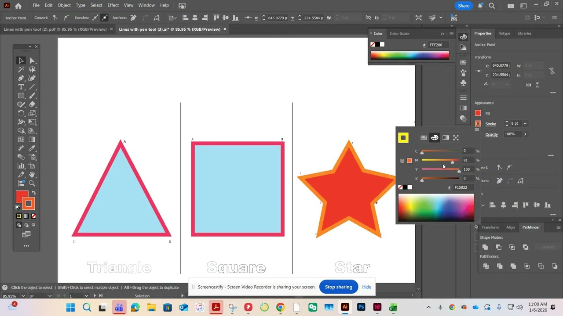Viewport: 563px width, 316px height.
Task: Select the Eraser tool
Action: coord(32,104)
